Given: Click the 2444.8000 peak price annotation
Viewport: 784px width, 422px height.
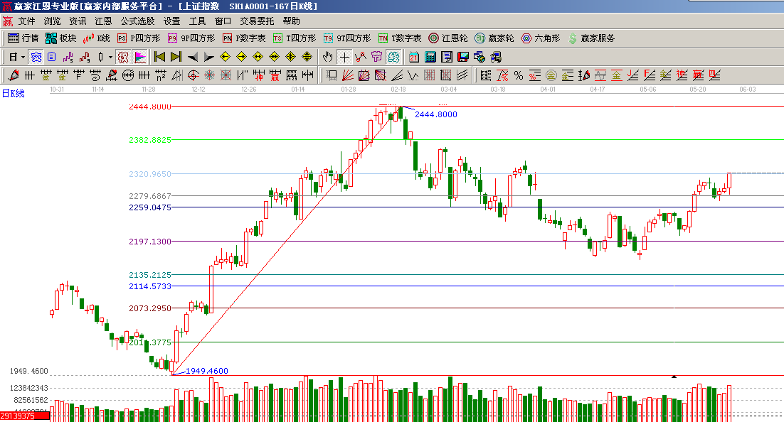Looking at the screenshot, I should tap(435, 114).
